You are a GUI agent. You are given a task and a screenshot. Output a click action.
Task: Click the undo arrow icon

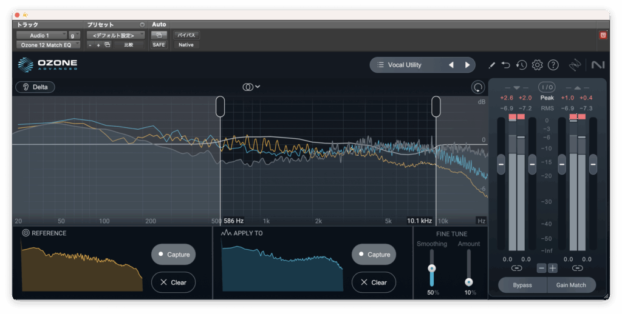[x=506, y=65]
